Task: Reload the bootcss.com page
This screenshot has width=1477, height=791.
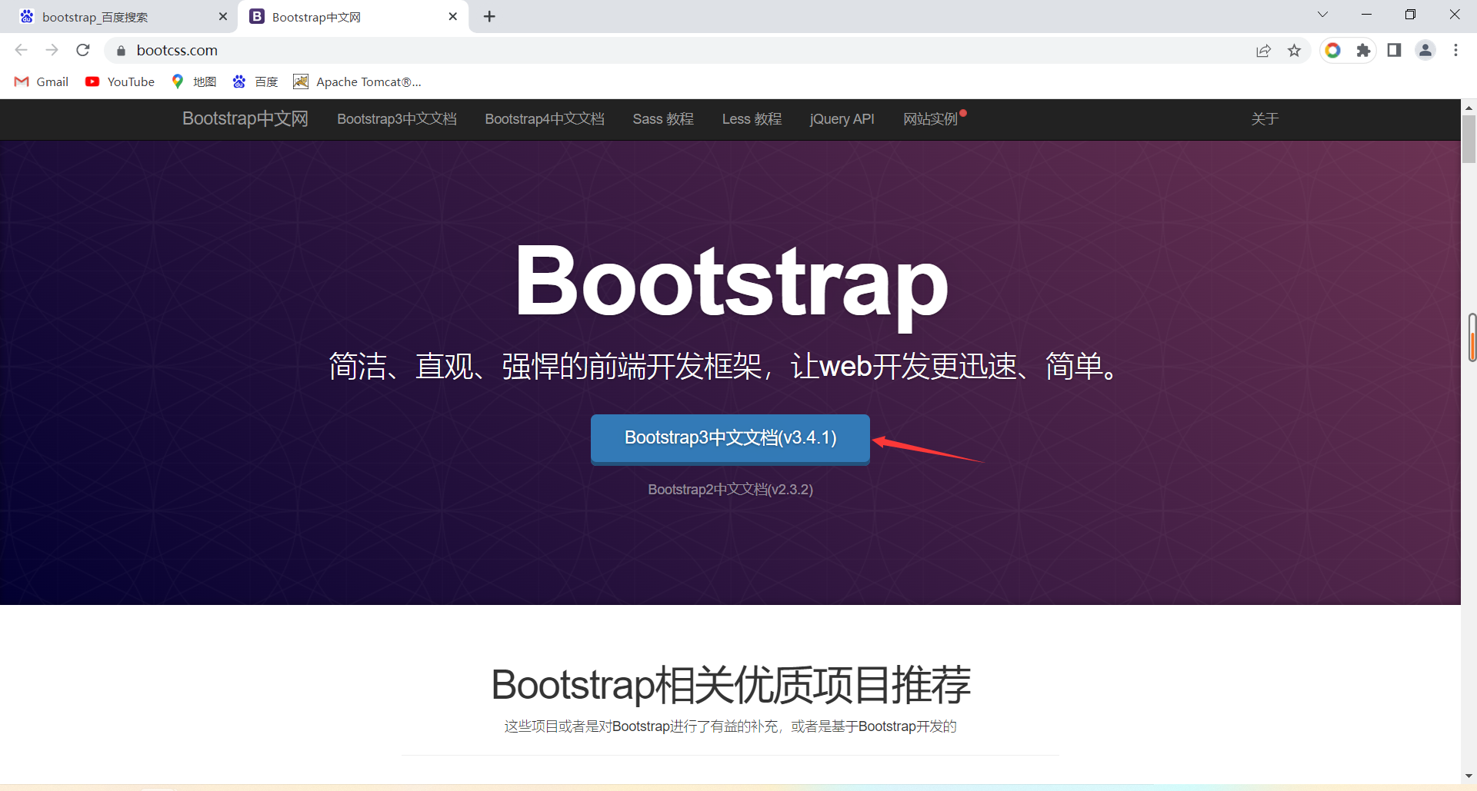Action: pyautogui.click(x=83, y=50)
